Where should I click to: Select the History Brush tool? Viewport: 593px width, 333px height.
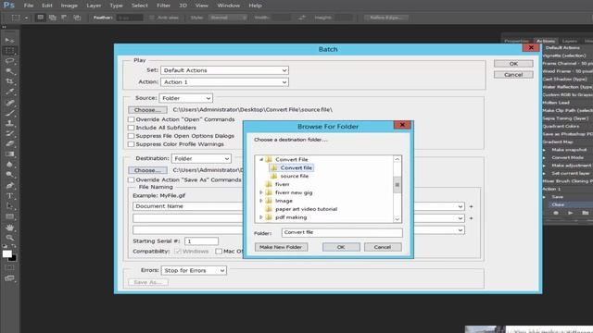9,133
